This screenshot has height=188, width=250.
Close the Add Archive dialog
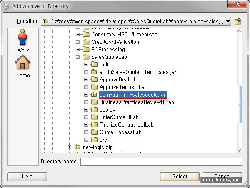point(237,4)
